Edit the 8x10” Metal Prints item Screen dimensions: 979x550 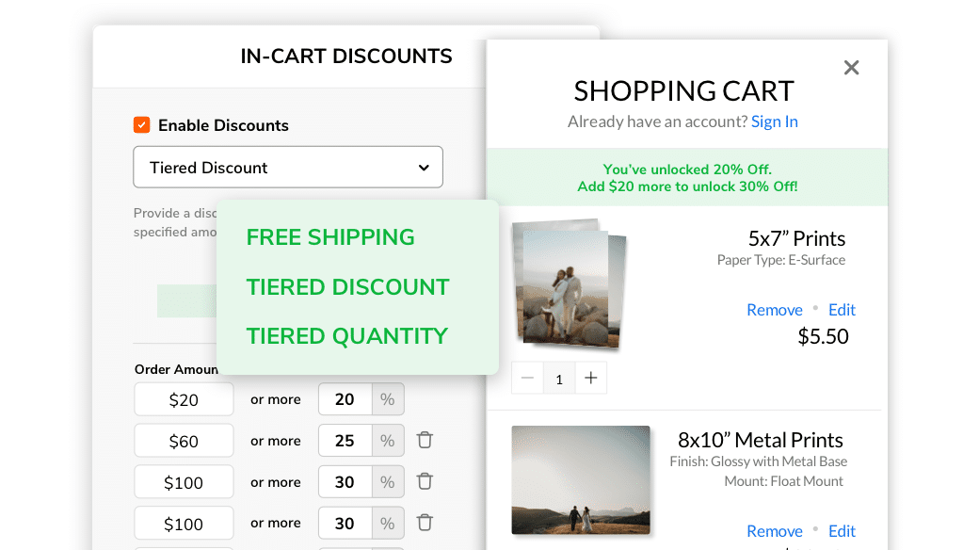pos(842,530)
